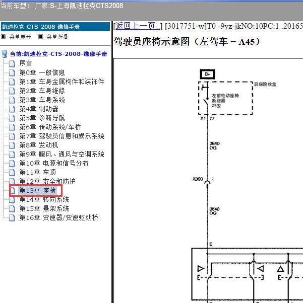Click the 菜单折叠 list icon
The height and width of the screenshot is (303, 303).
click(40, 37)
